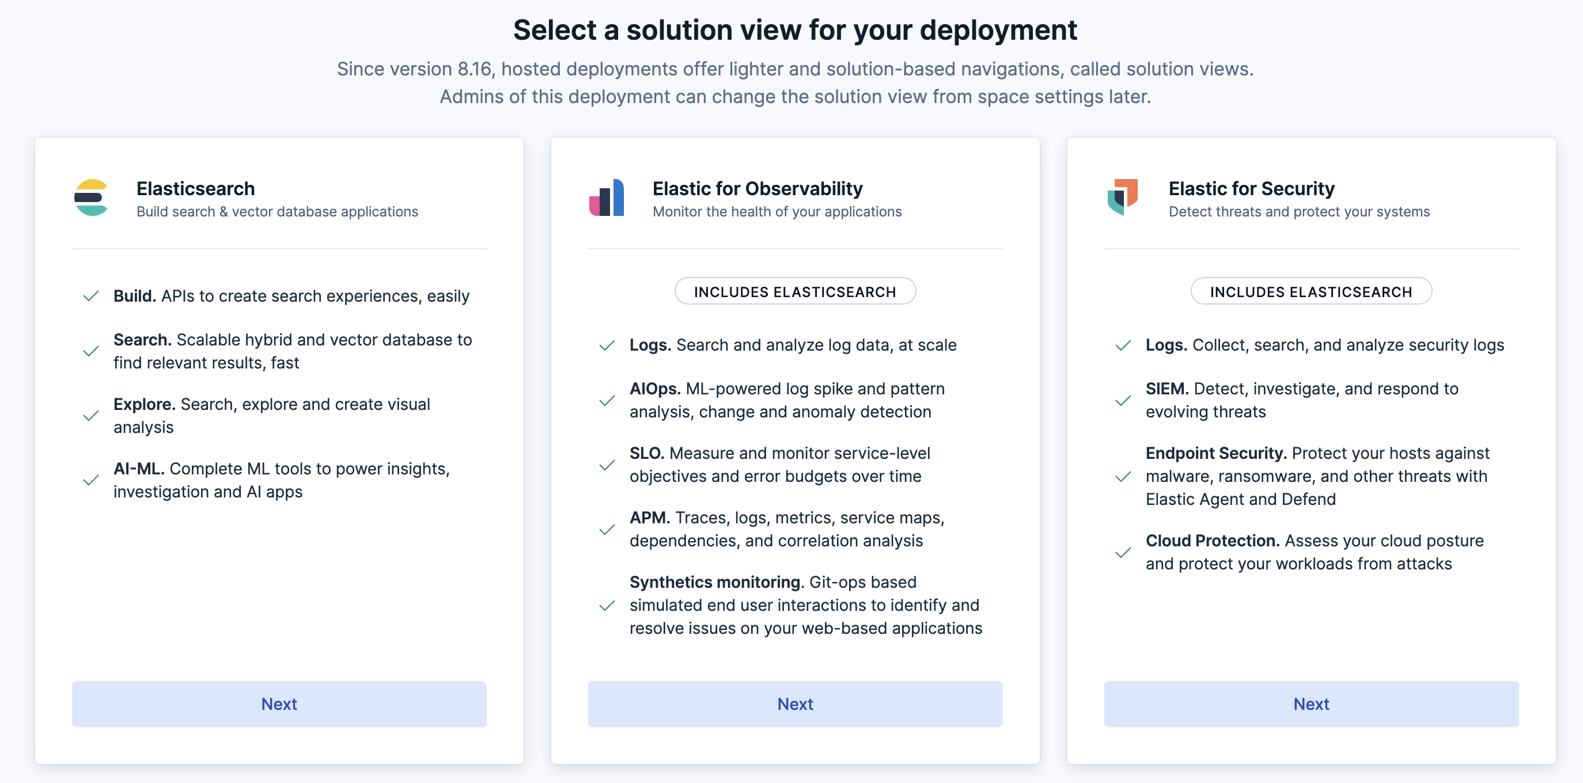1583x783 pixels.
Task: Click the page title Select a solution view
Action: tap(794, 30)
